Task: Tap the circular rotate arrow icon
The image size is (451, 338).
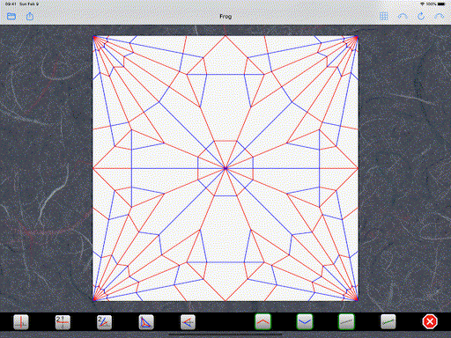Action: pos(421,16)
